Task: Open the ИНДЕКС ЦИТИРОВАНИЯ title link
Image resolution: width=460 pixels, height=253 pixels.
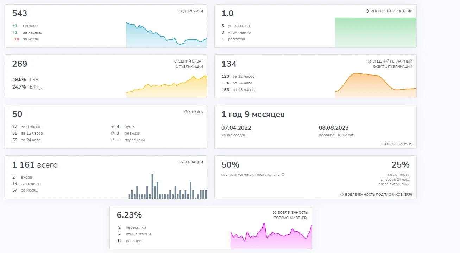Action: point(391,11)
